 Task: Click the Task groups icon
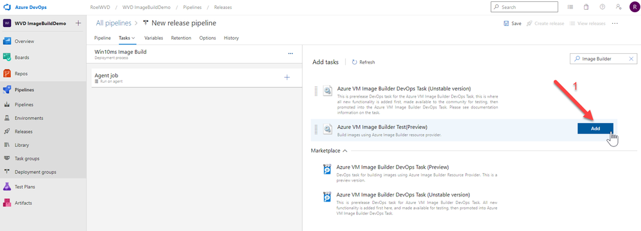coord(7,158)
